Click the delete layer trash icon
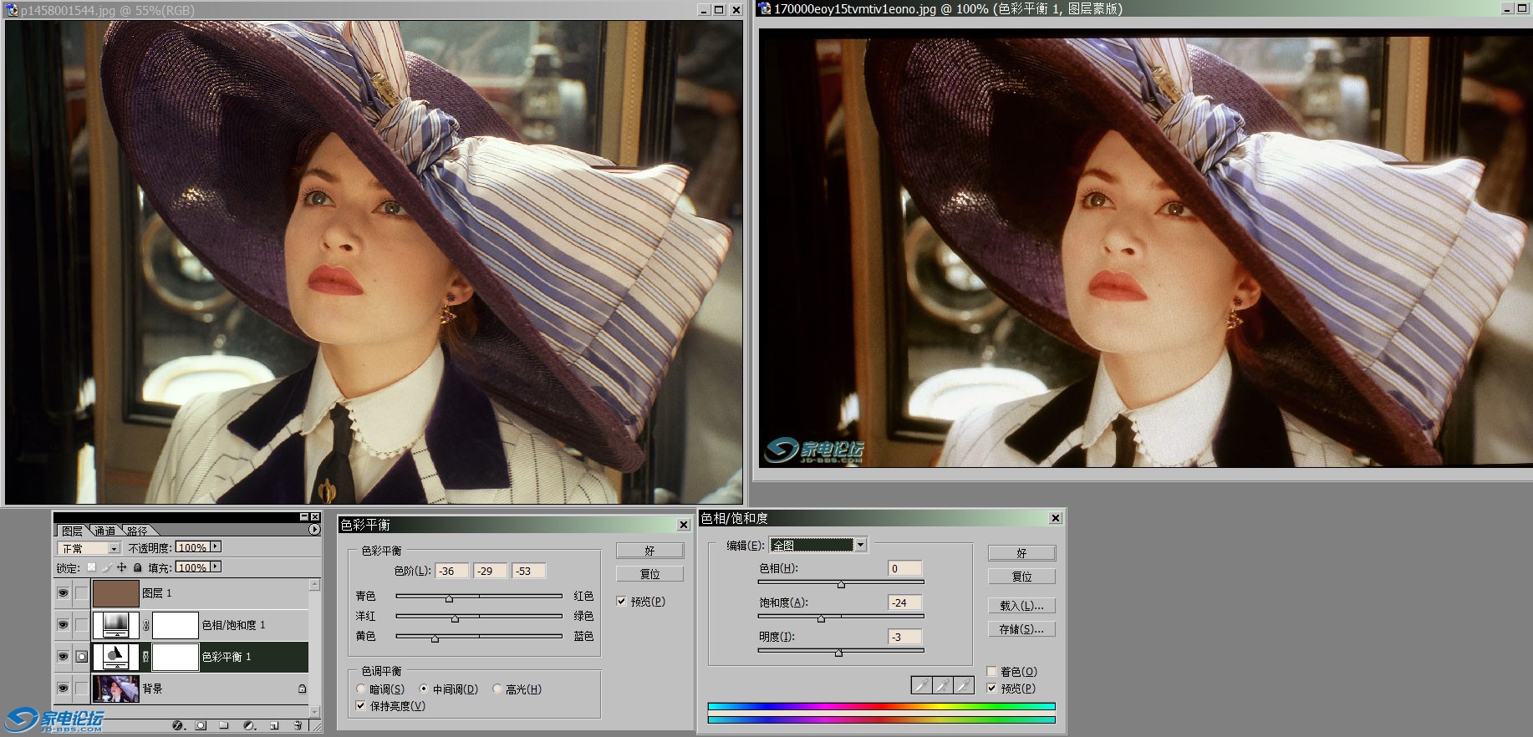The height and width of the screenshot is (737, 1533). pos(298,725)
